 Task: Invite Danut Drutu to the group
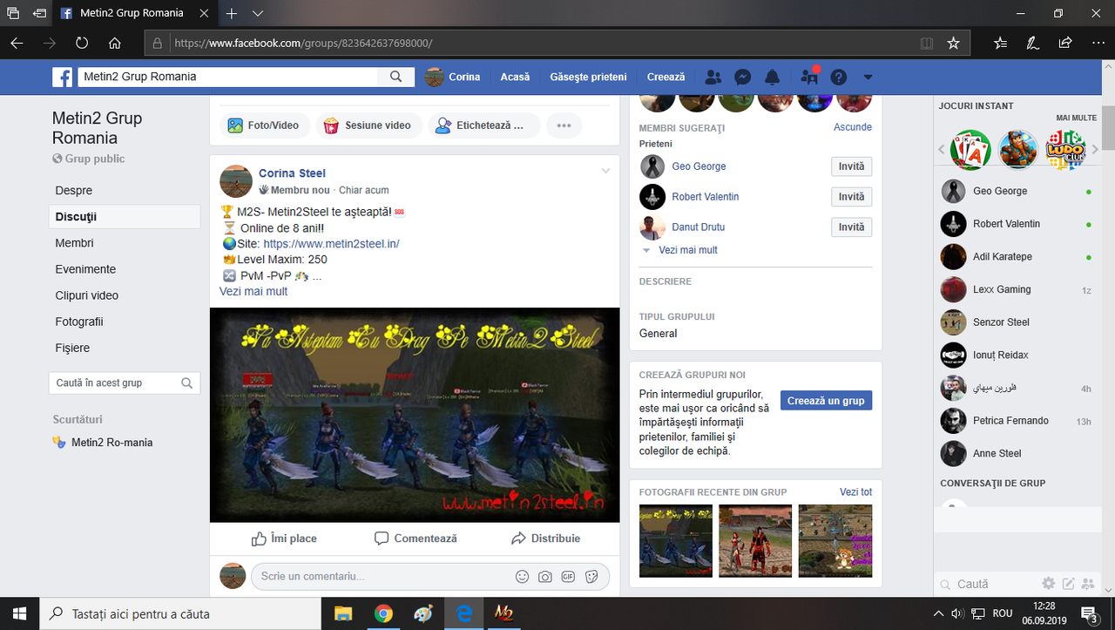(x=851, y=227)
